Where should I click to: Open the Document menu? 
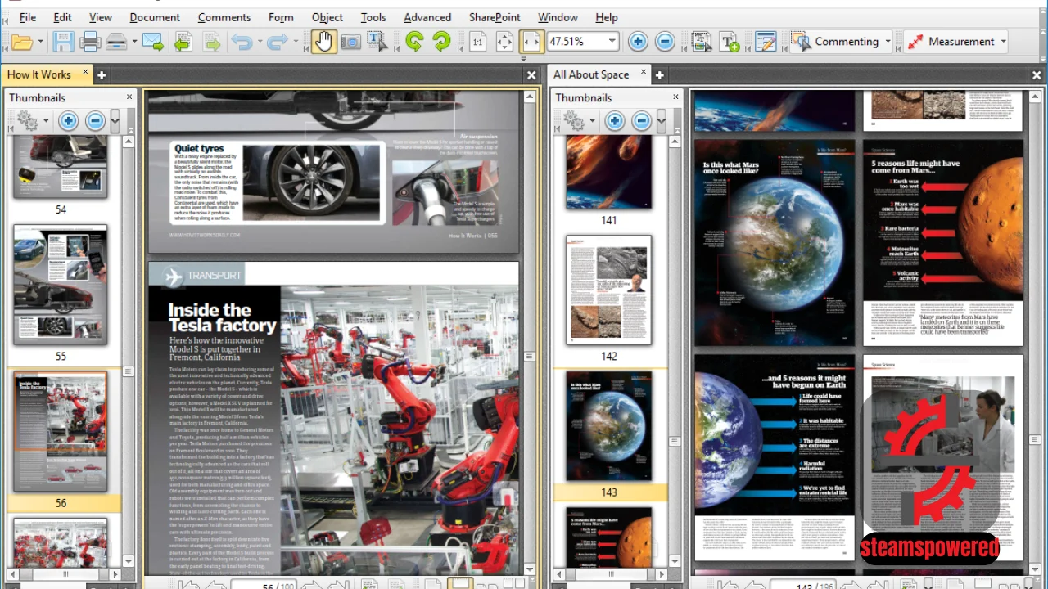click(x=155, y=17)
